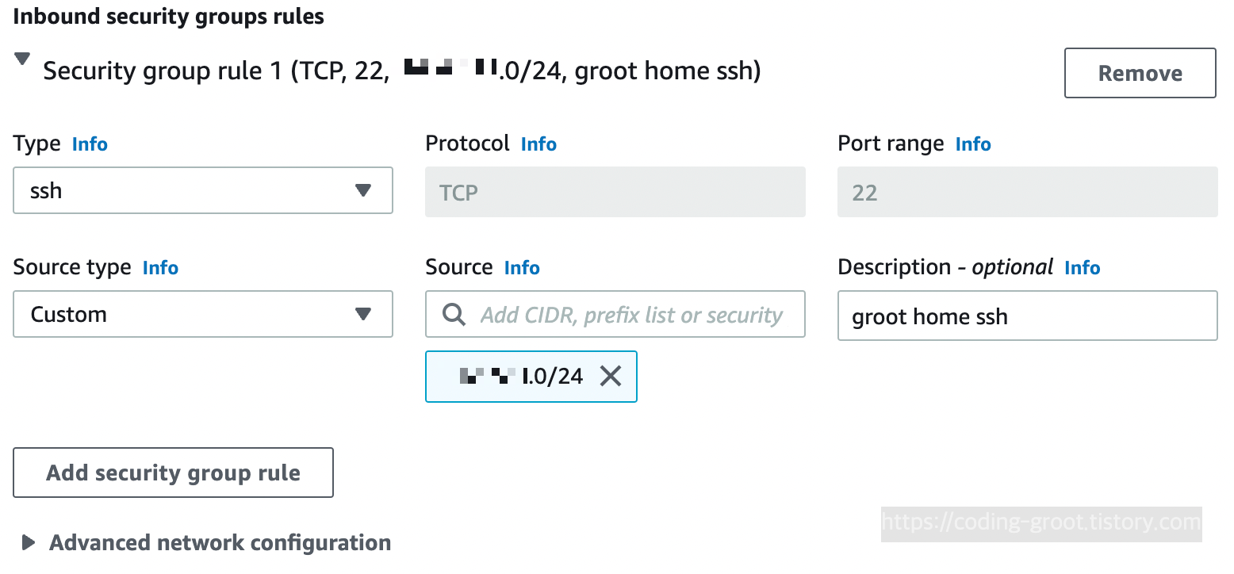Collapse Security group rule 1 triangle
1234x574 pixels.
22,59
